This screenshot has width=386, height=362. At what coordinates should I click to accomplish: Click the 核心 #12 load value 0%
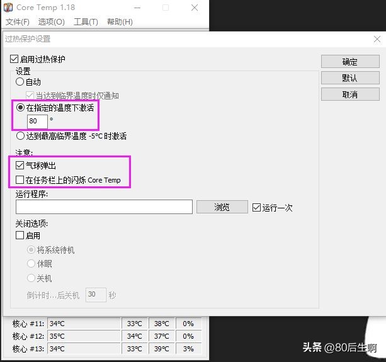click(188, 336)
